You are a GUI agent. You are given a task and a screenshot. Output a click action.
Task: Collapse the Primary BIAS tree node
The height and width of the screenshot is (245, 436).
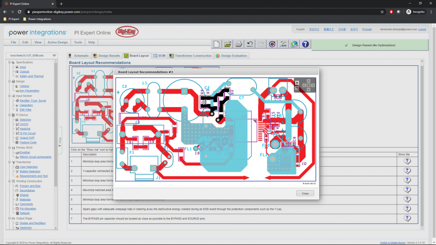coord(10,148)
